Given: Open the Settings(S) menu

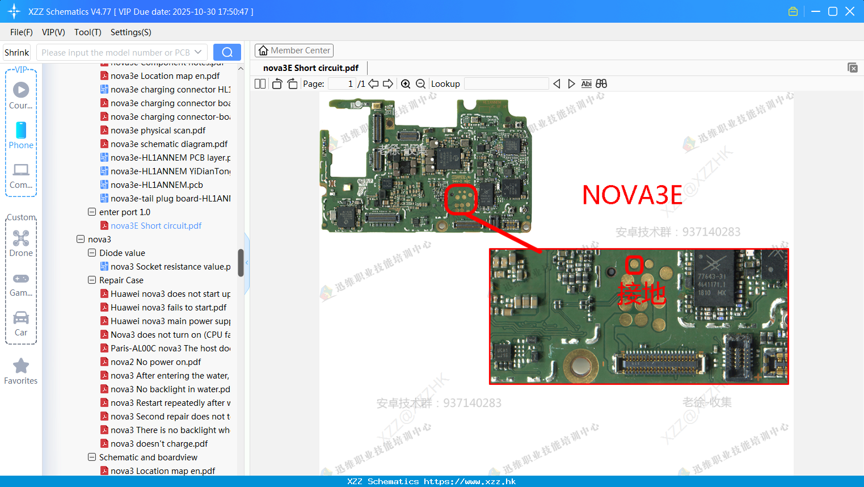Looking at the screenshot, I should (x=131, y=32).
